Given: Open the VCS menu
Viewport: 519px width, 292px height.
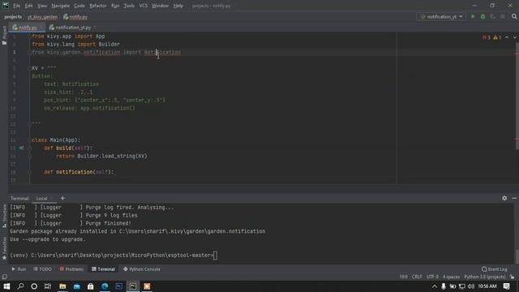Looking at the screenshot, I should [144, 6].
